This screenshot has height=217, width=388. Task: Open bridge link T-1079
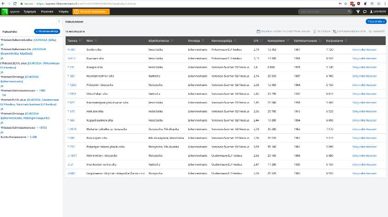(x=72, y=129)
